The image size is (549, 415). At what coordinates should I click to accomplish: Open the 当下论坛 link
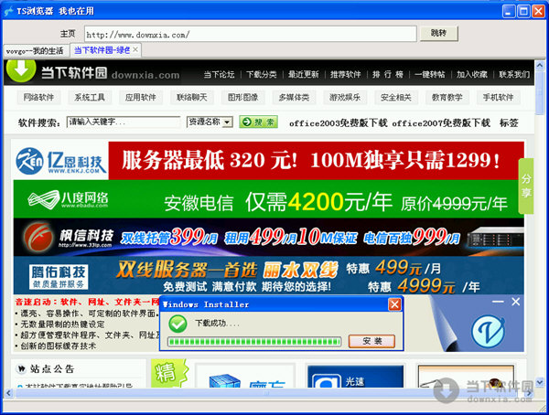tap(219, 74)
